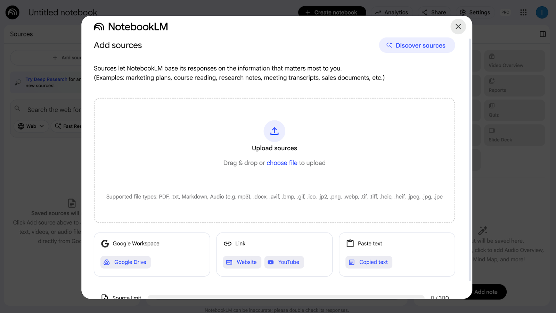Click the search magnifier in the web search box
556x313 pixels.
click(17, 109)
